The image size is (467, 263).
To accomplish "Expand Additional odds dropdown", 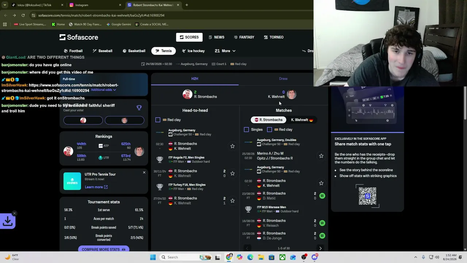I will tap(104, 90).
